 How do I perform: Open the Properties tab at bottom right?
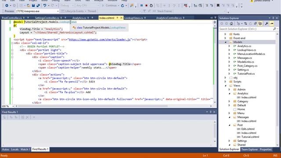tap(266, 149)
